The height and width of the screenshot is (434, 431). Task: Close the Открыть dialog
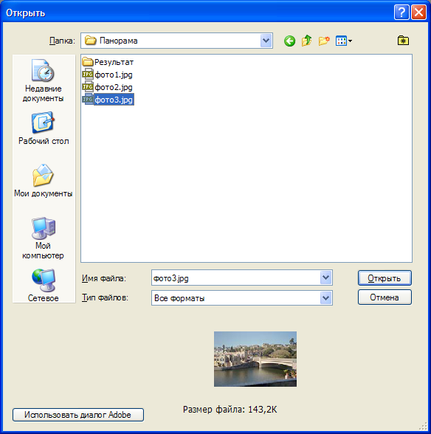(x=418, y=13)
